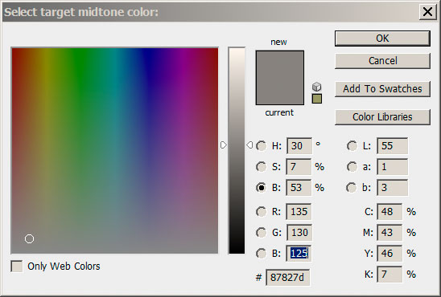Click the web-safe color cube icon

317,87
